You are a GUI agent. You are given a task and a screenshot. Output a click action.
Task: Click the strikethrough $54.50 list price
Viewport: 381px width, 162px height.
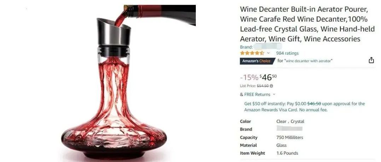coord(262,86)
